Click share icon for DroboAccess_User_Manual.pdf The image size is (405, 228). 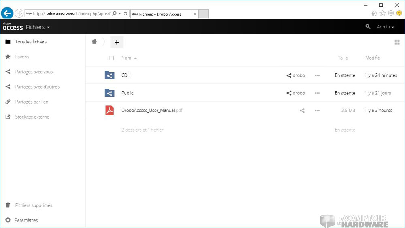click(302, 111)
